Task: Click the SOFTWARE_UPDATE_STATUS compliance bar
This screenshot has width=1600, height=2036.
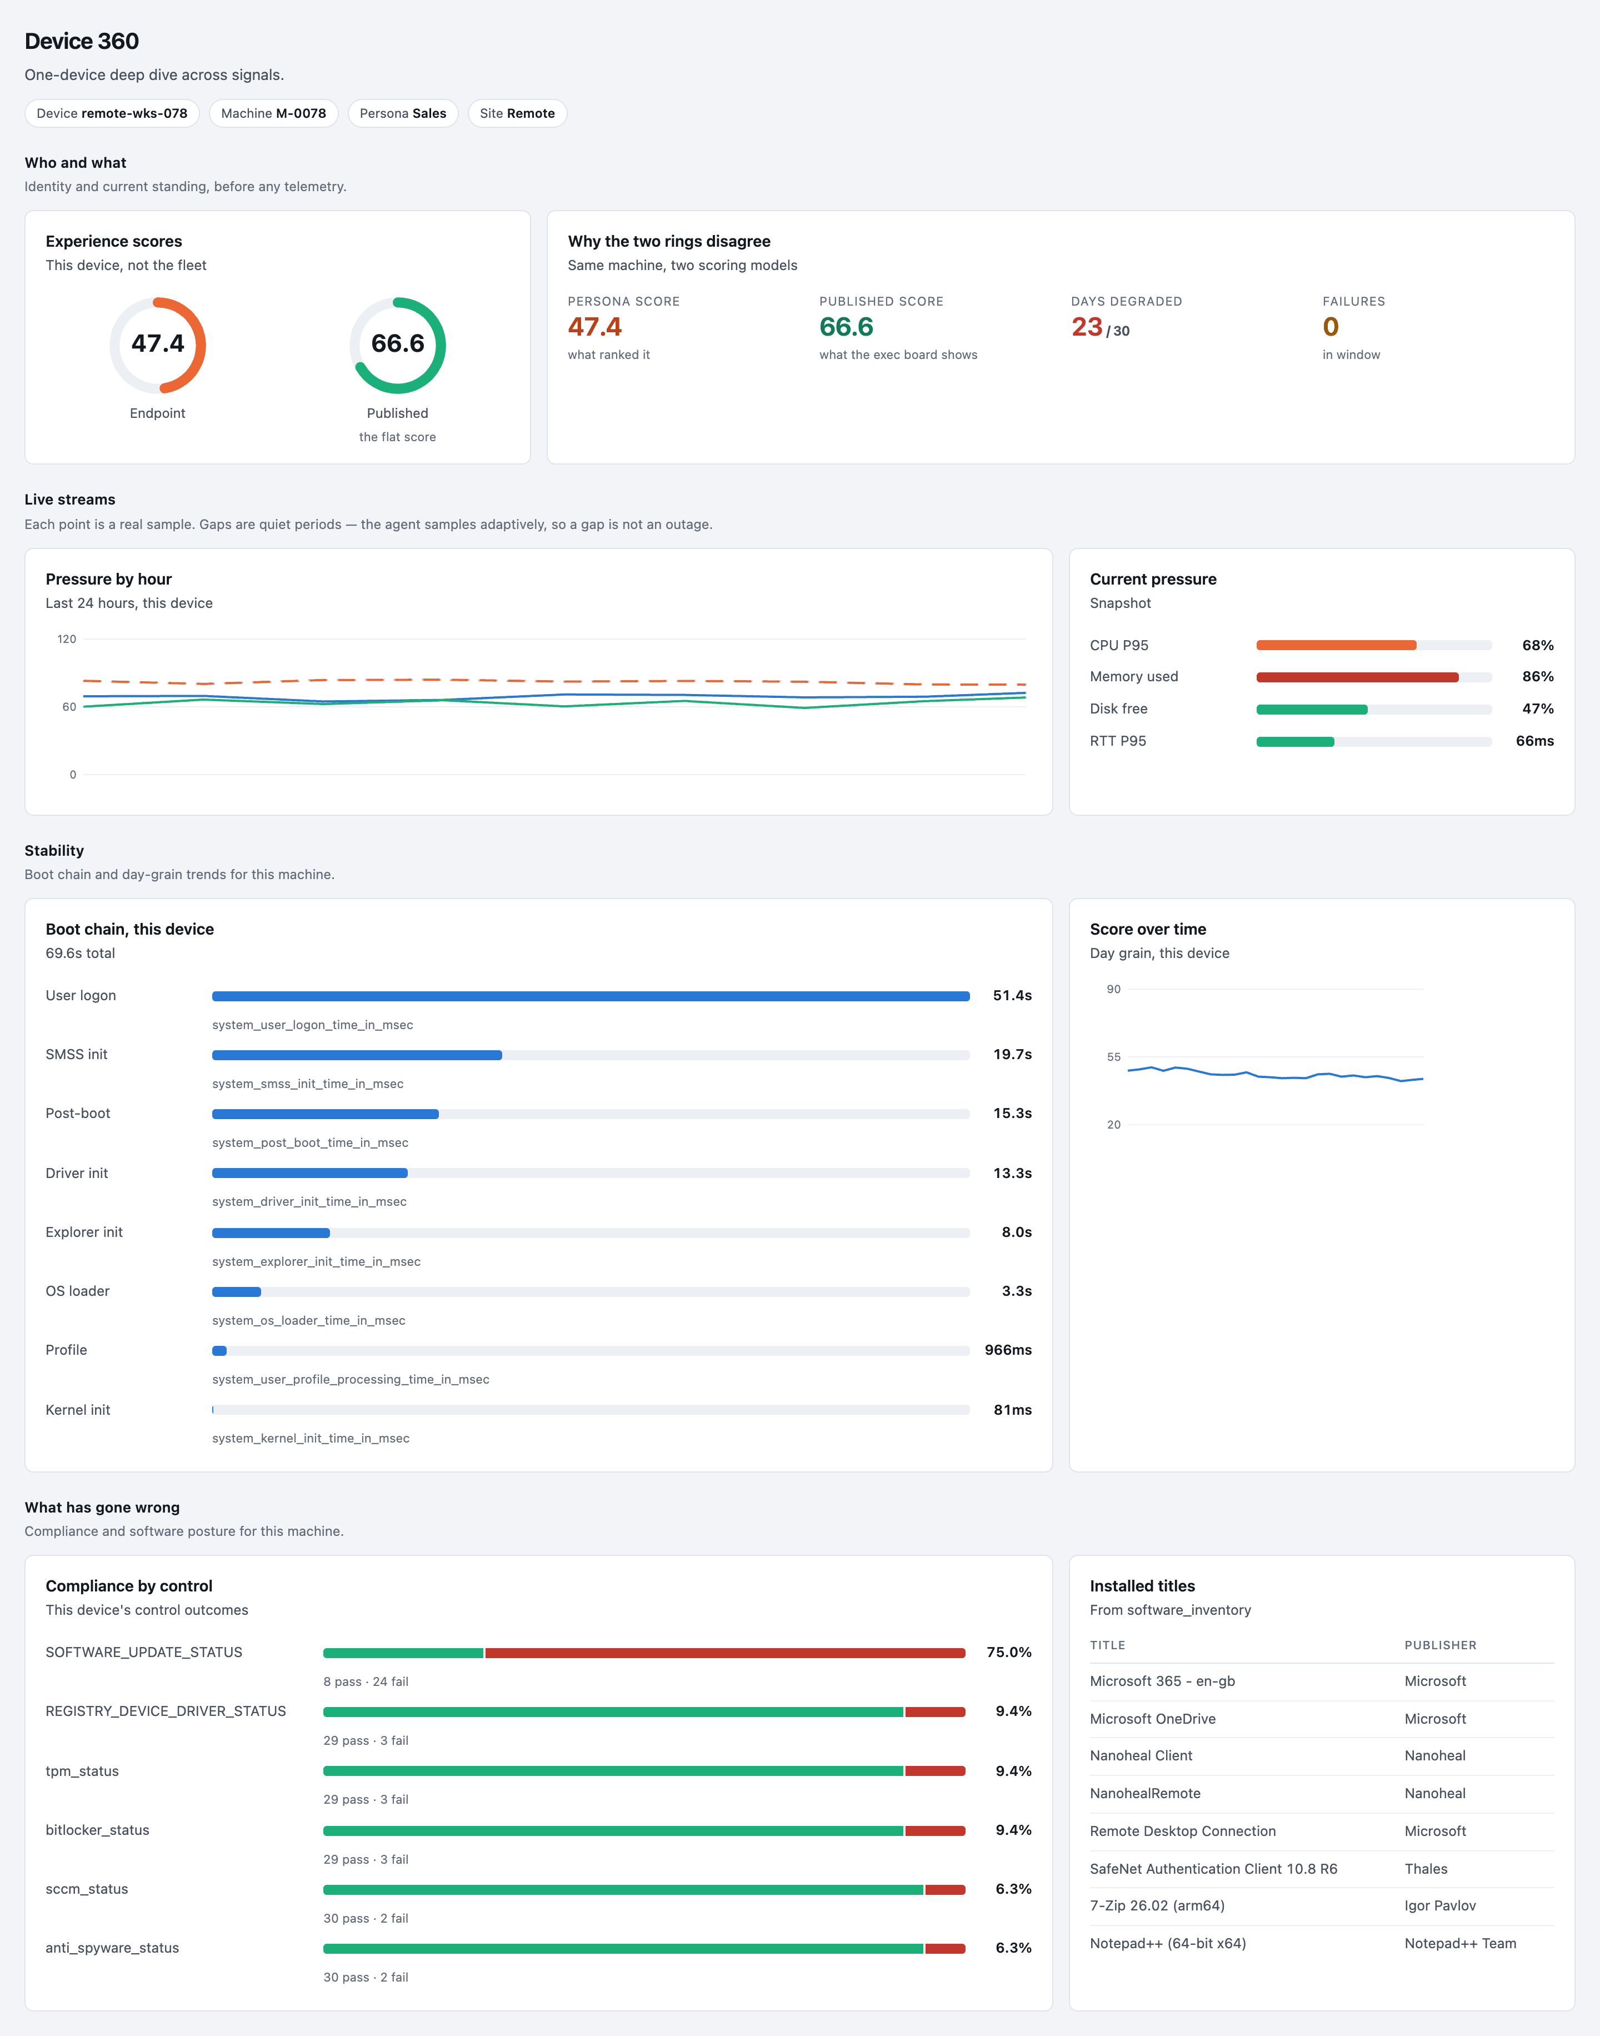Action: pos(644,1653)
